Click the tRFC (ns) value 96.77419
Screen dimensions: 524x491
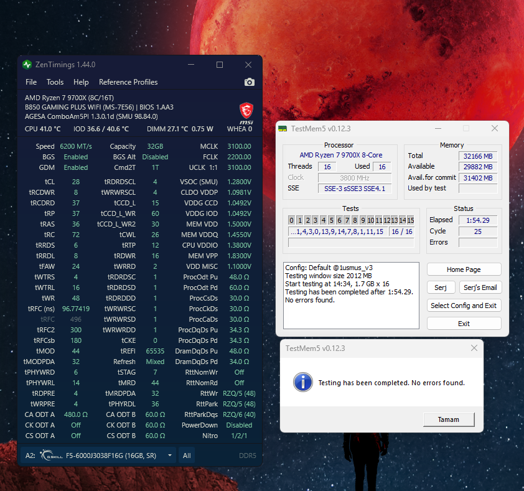(76, 309)
